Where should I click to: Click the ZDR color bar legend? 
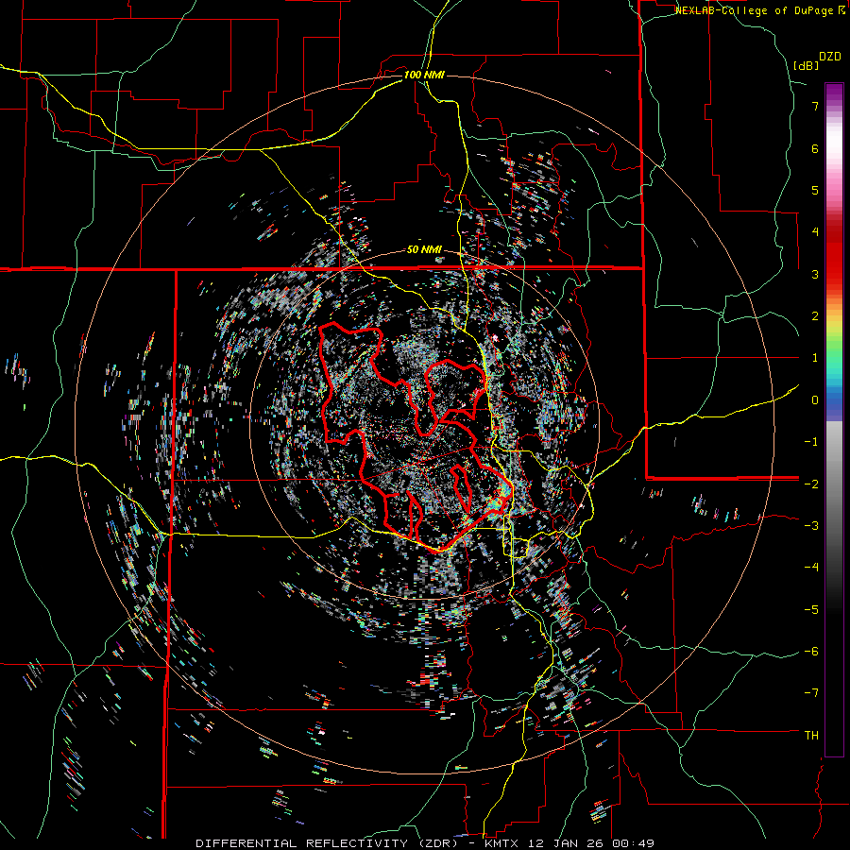click(x=834, y=420)
